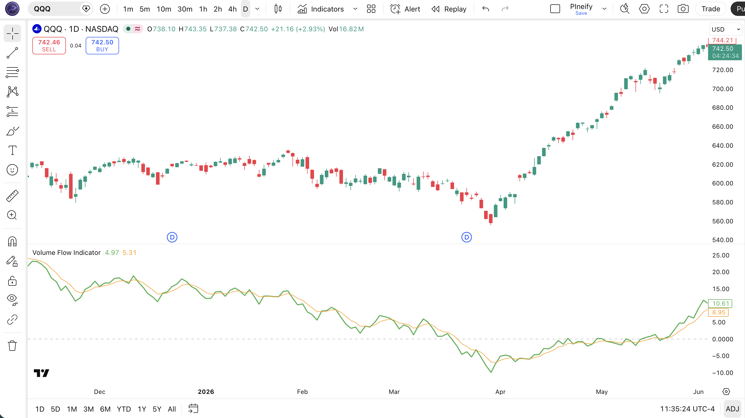This screenshot has height=418, width=745.
Task: Enter fullscreen mode
Action: pyautogui.click(x=664, y=9)
